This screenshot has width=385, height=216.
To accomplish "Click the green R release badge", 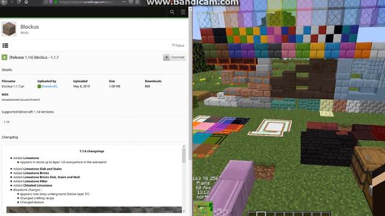I will click(x=4, y=58).
